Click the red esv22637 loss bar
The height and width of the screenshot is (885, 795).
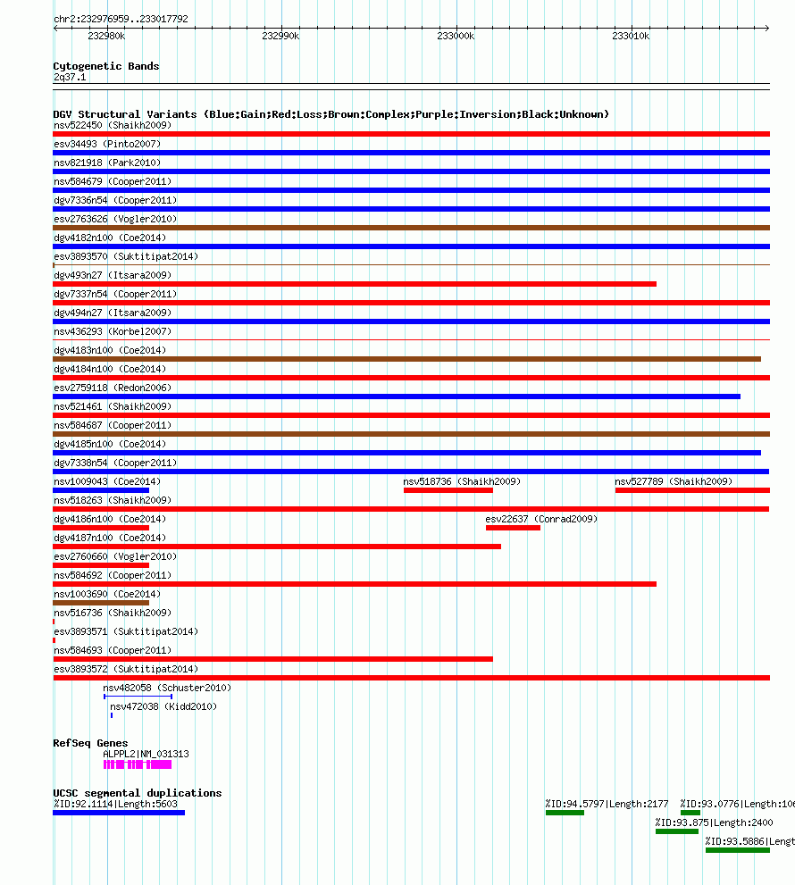513,528
